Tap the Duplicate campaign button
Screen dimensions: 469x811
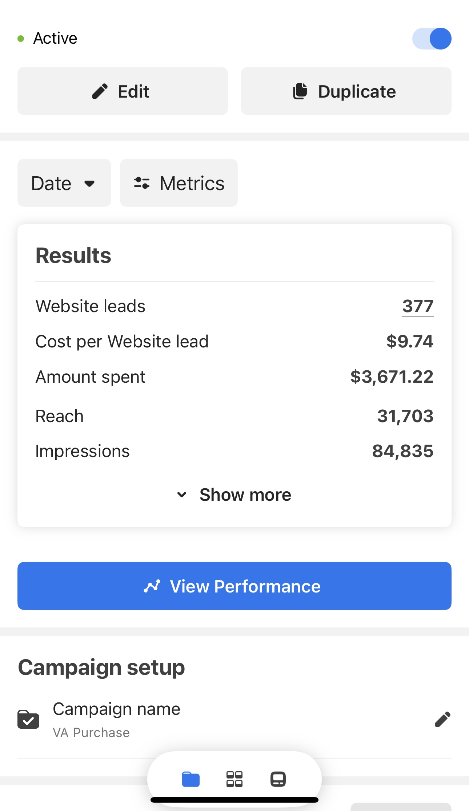tap(346, 91)
